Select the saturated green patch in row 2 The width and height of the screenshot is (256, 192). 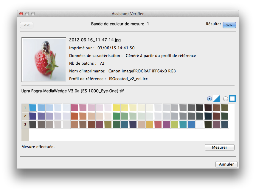(x=116, y=116)
